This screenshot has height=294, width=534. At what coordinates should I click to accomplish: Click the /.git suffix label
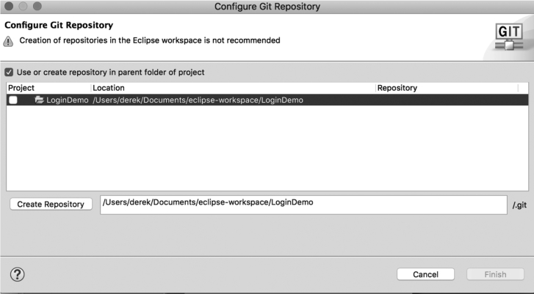[519, 205]
